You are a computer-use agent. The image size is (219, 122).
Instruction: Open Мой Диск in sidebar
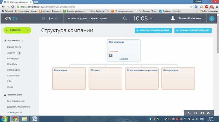[x=12, y=64]
